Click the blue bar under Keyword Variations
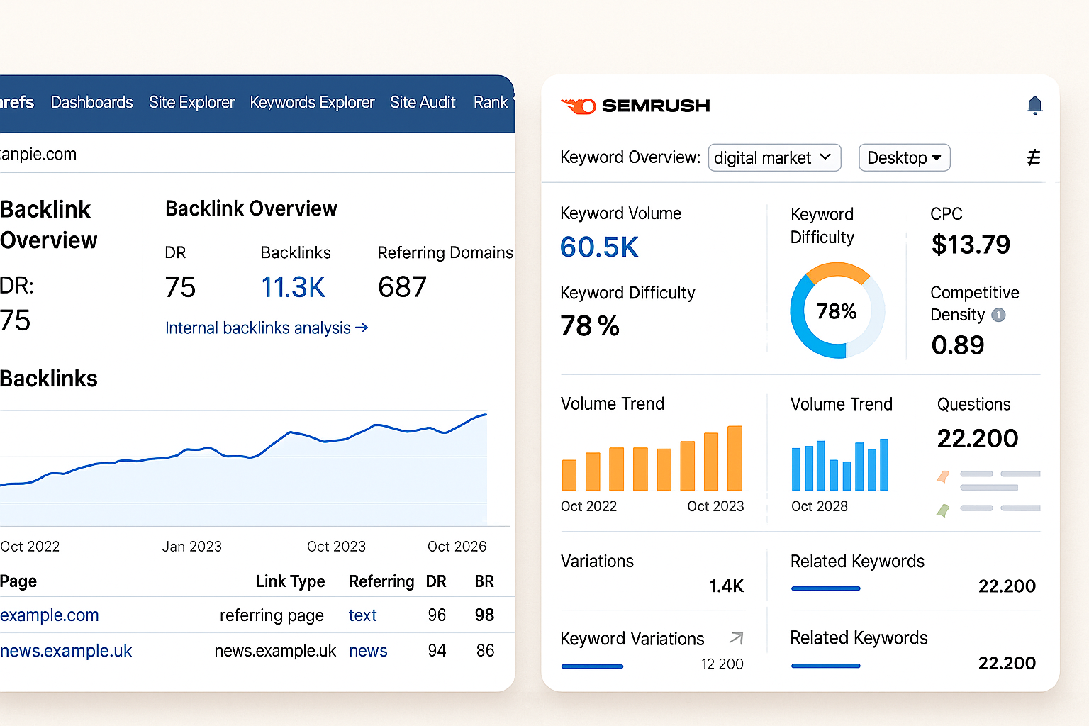The height and width of the screenshot is (726, 1089). click(x=592, y=666)
